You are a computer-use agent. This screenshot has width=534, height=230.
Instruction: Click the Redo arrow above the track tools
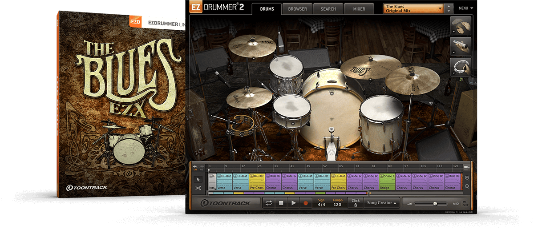(x=201, y=167)
